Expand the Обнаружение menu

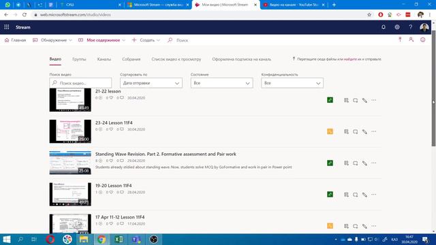pos(52,40)
